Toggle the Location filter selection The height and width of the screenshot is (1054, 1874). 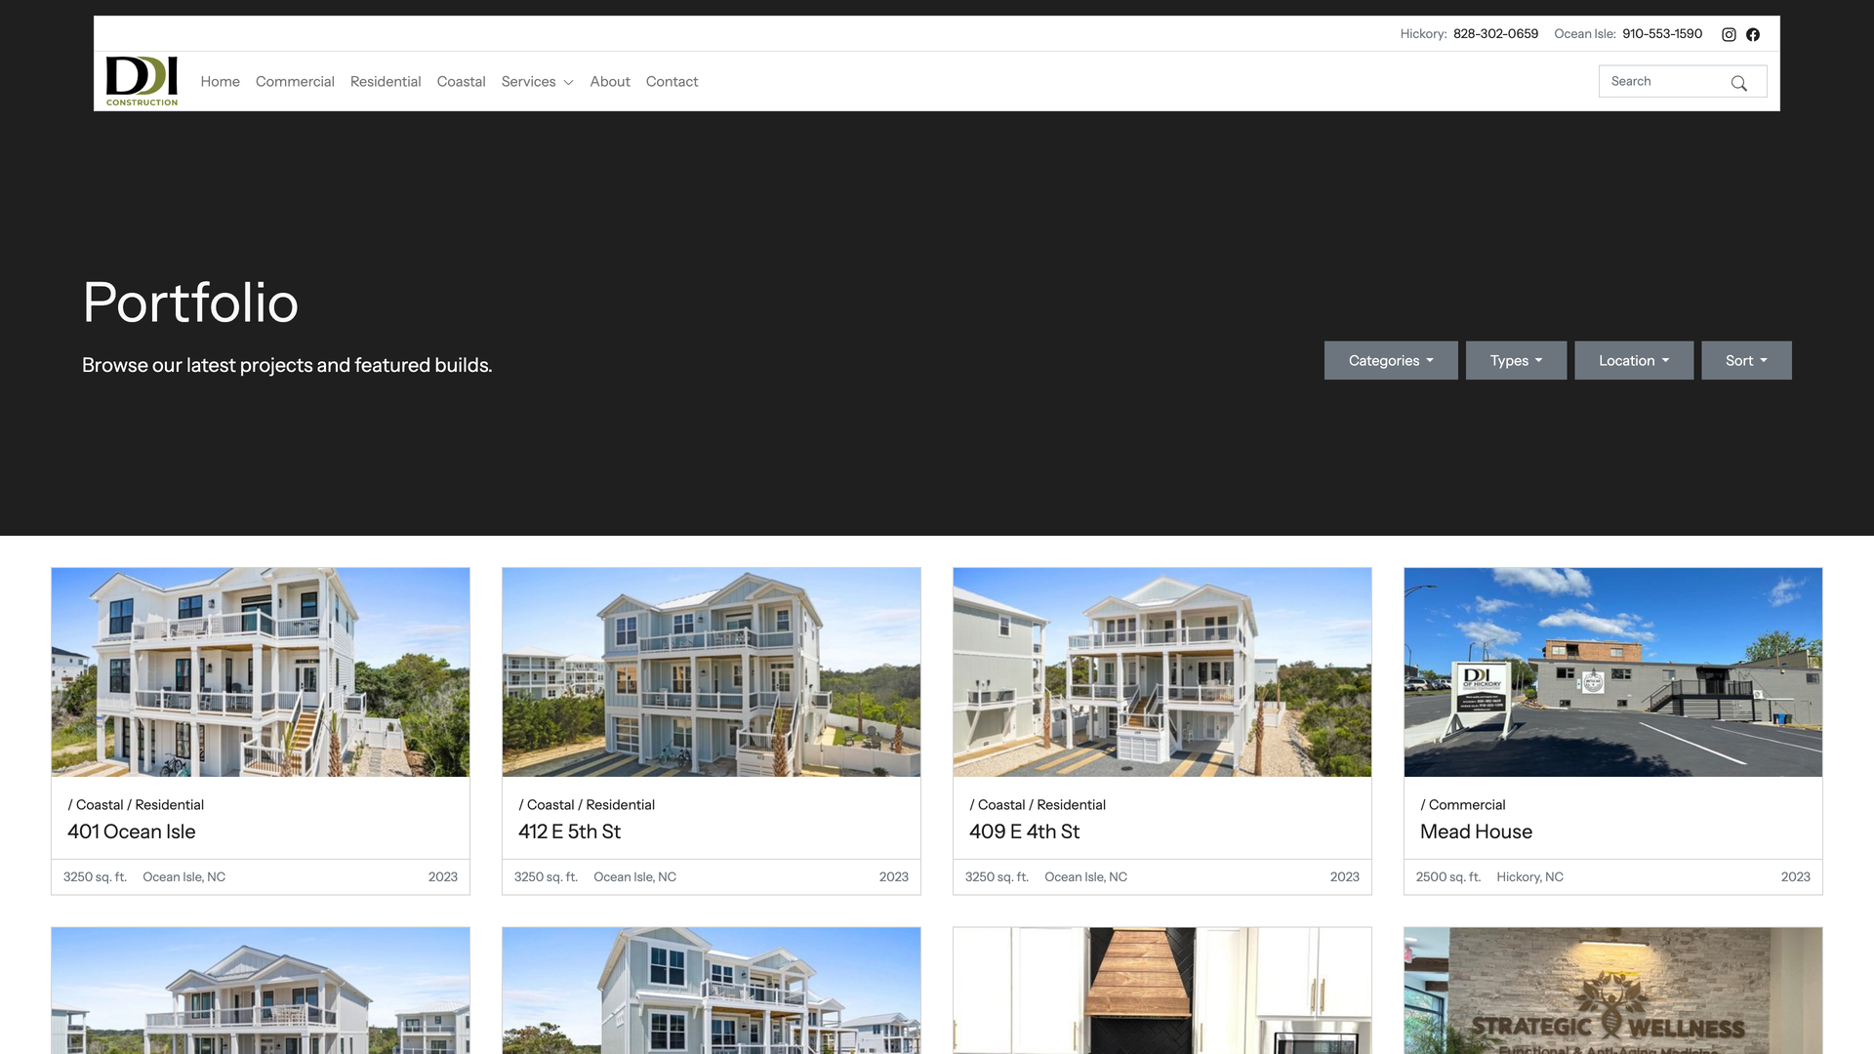(1633, 359)
